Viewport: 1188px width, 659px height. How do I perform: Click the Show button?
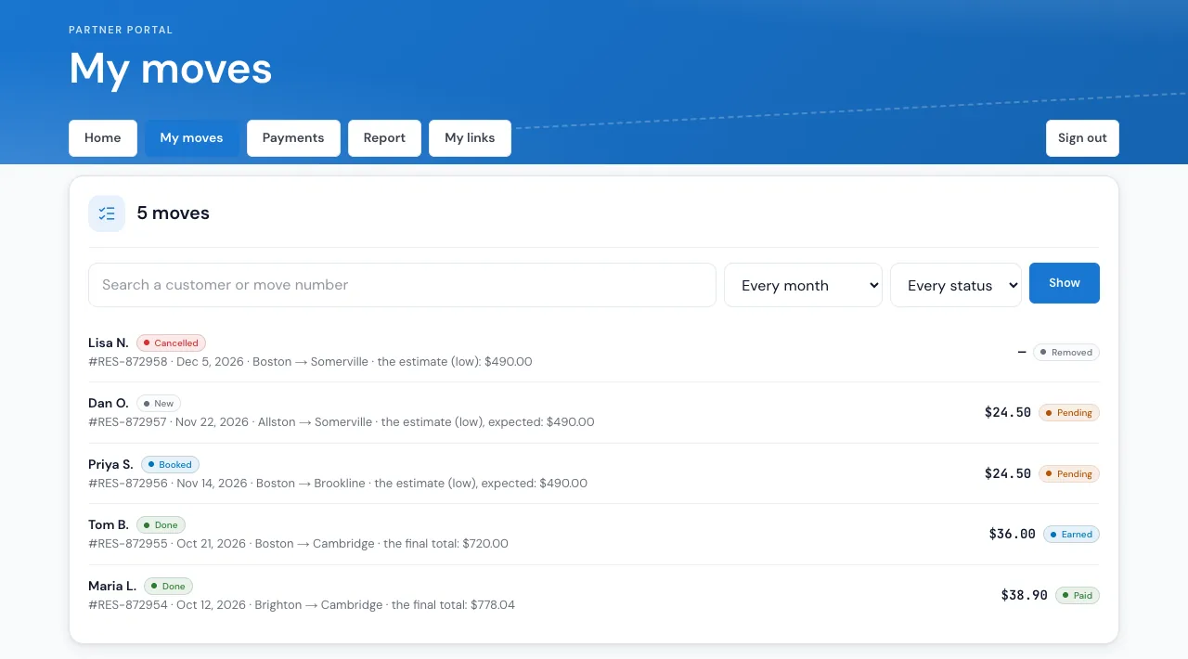(x=1065, y=283)
